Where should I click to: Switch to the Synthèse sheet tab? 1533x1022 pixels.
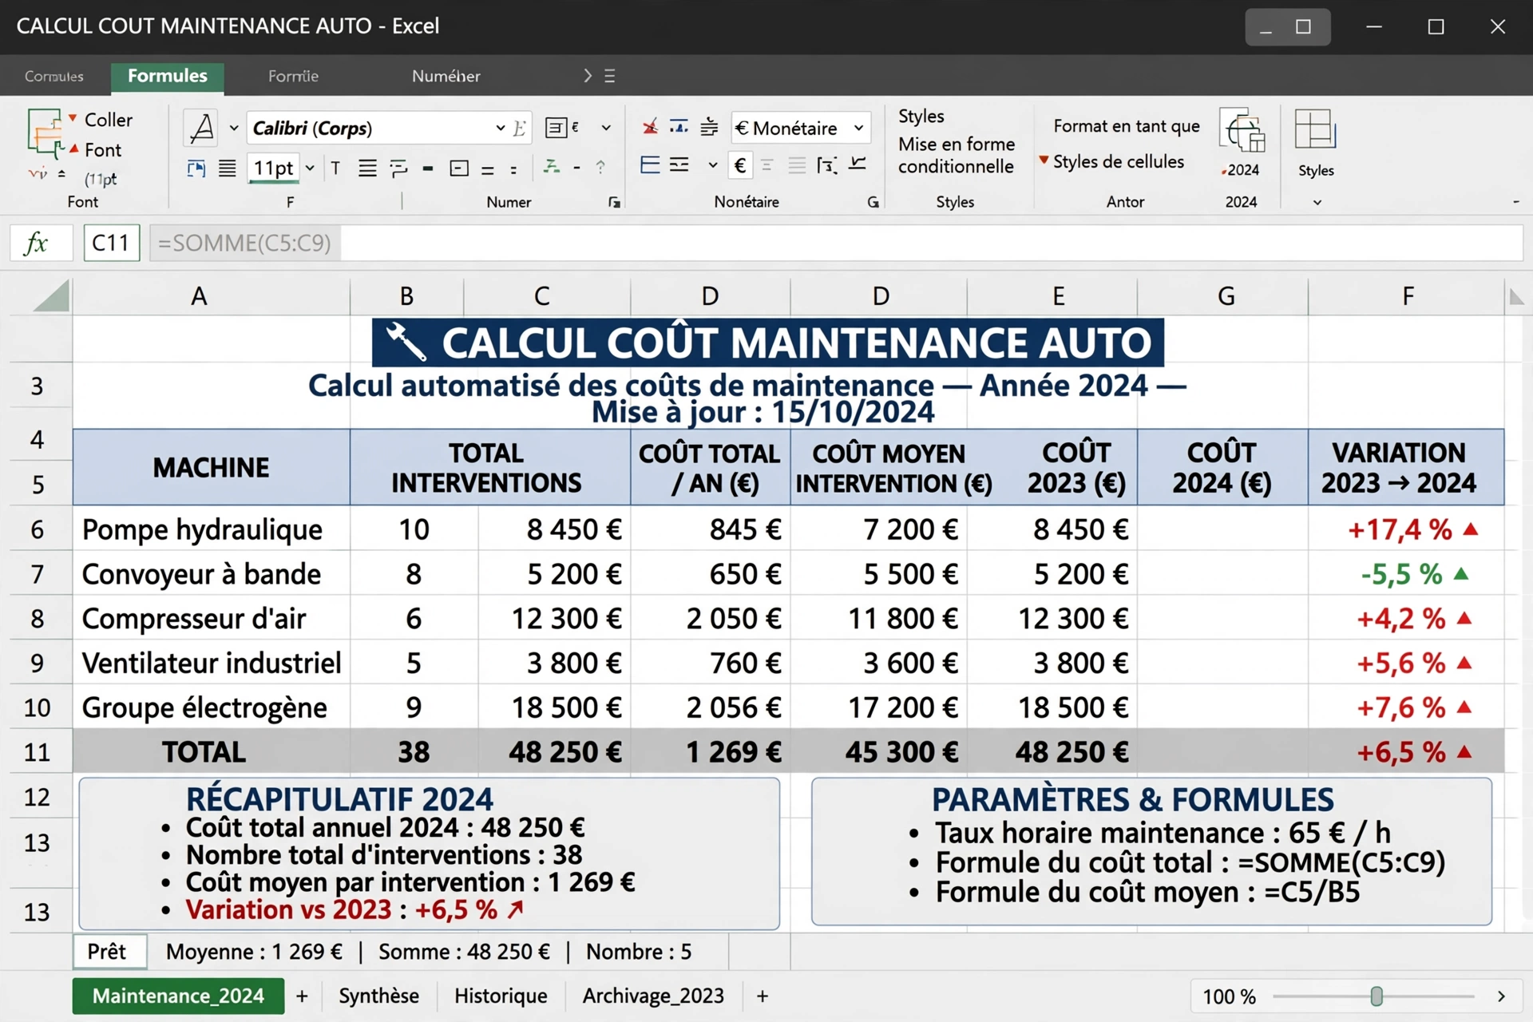click(x=378, y=996)
